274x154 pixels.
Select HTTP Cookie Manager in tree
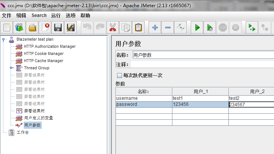[x=44, y=54]
